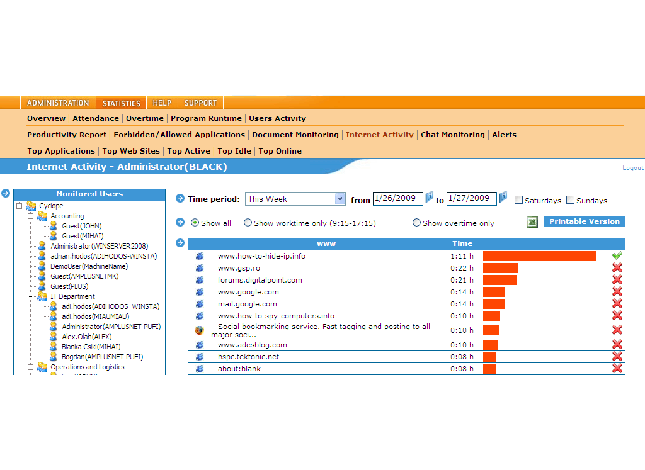The width and height of the screenshot is (645, 470).
Task: Enable the Sundays checkbox
Action: [570, 200]
